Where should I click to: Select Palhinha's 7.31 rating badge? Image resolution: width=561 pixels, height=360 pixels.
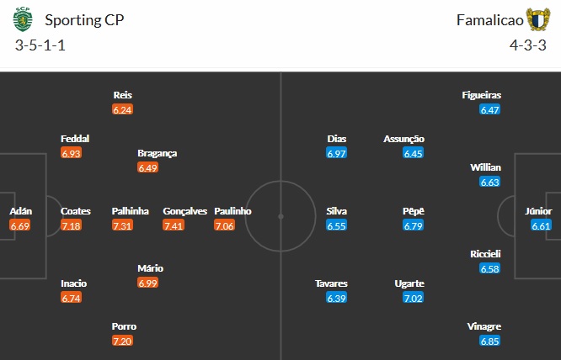tap(123, 225)
